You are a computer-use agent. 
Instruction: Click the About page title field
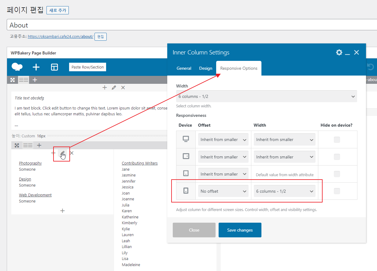coord(192,25)
